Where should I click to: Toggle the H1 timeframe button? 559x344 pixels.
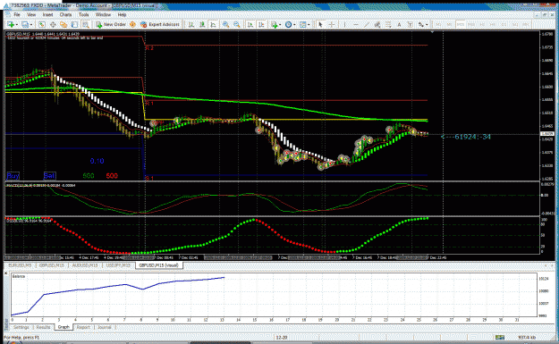click(x=482, y=25)
